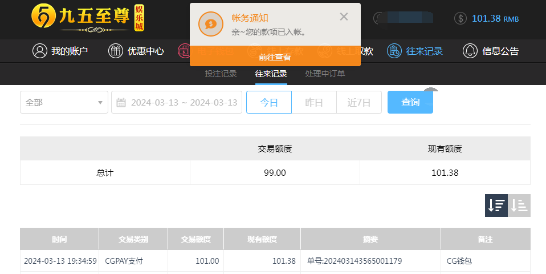Open 我的账户 account menu
The image size is (546, 274).
pyautogui.click(x=60, y=51)
